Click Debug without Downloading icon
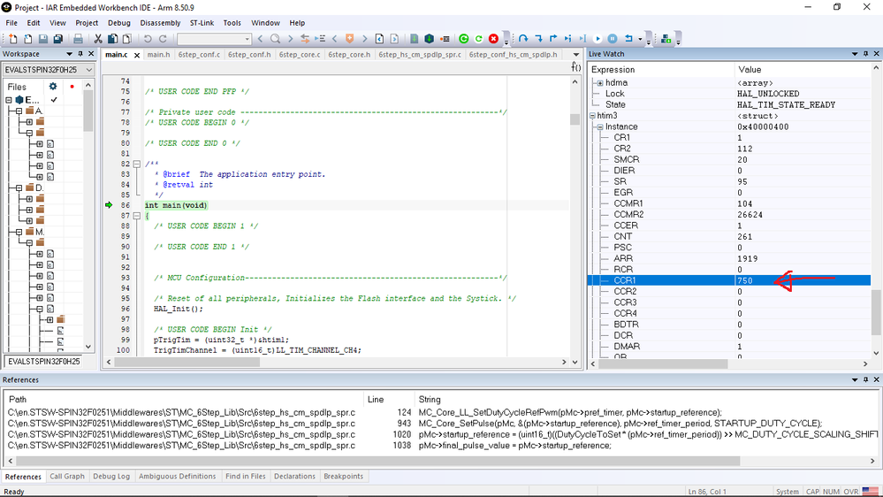This screenshot has width=883, height=497. 479,38
